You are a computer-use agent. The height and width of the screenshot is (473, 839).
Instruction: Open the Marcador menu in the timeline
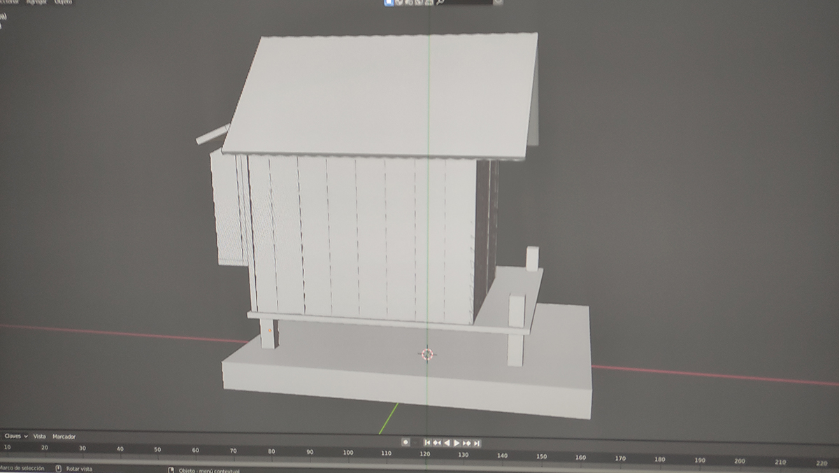pos(64,437)
